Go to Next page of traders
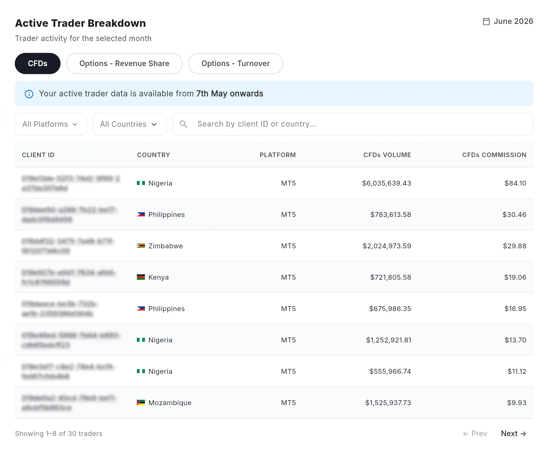550x459 pixels. 514,434
